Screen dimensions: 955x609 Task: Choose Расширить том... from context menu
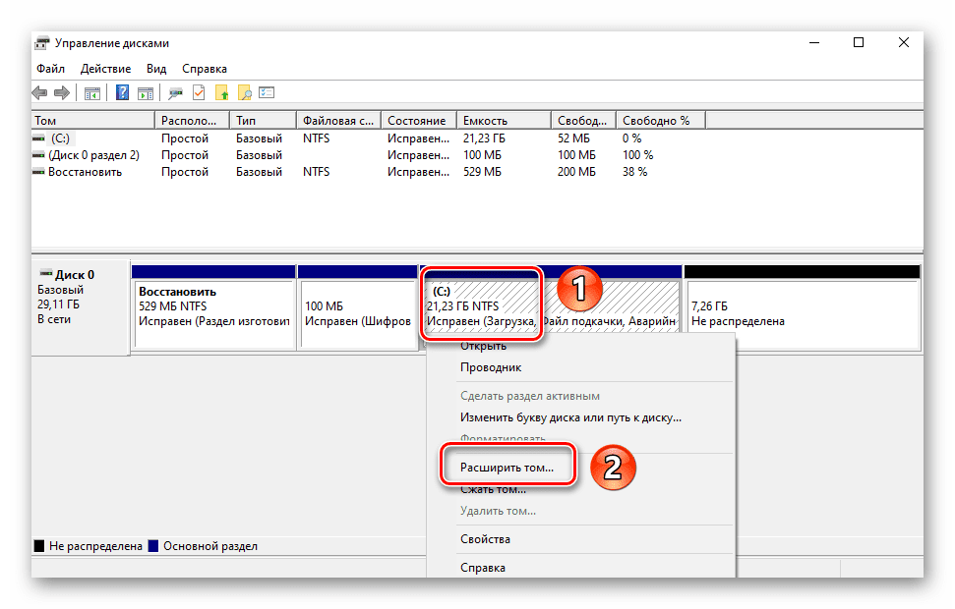[507, 468]
